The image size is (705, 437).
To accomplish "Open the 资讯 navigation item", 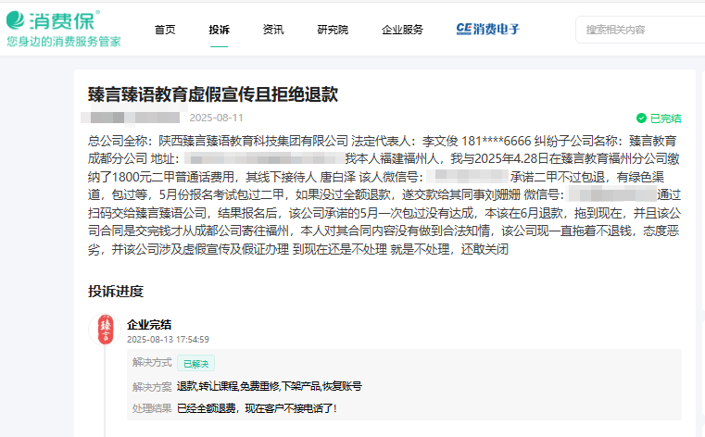I will (273, 30).
